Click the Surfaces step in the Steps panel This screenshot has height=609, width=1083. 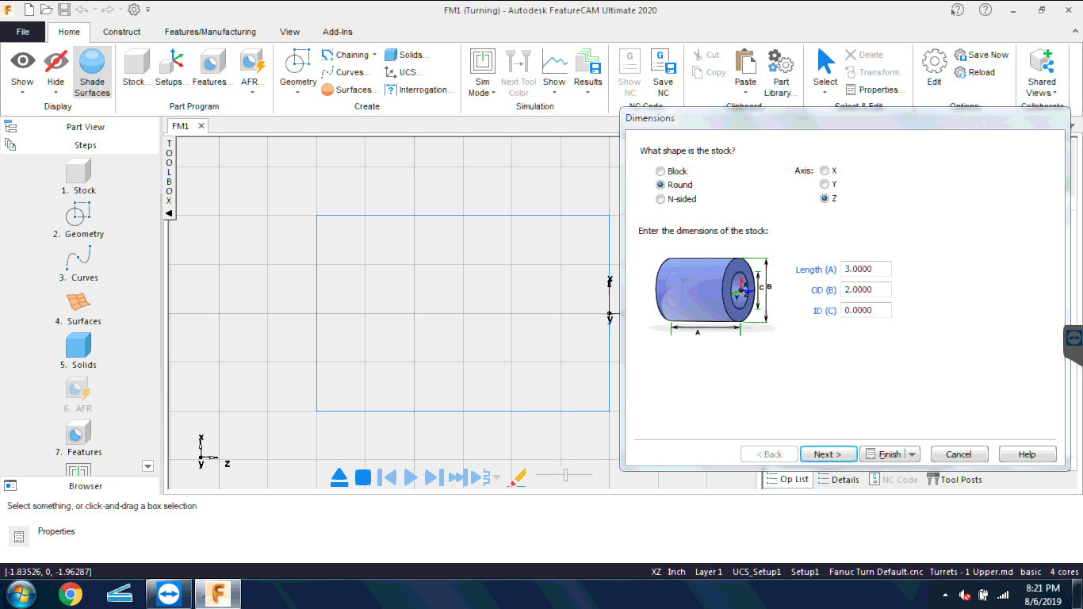(x=78, y=307)
